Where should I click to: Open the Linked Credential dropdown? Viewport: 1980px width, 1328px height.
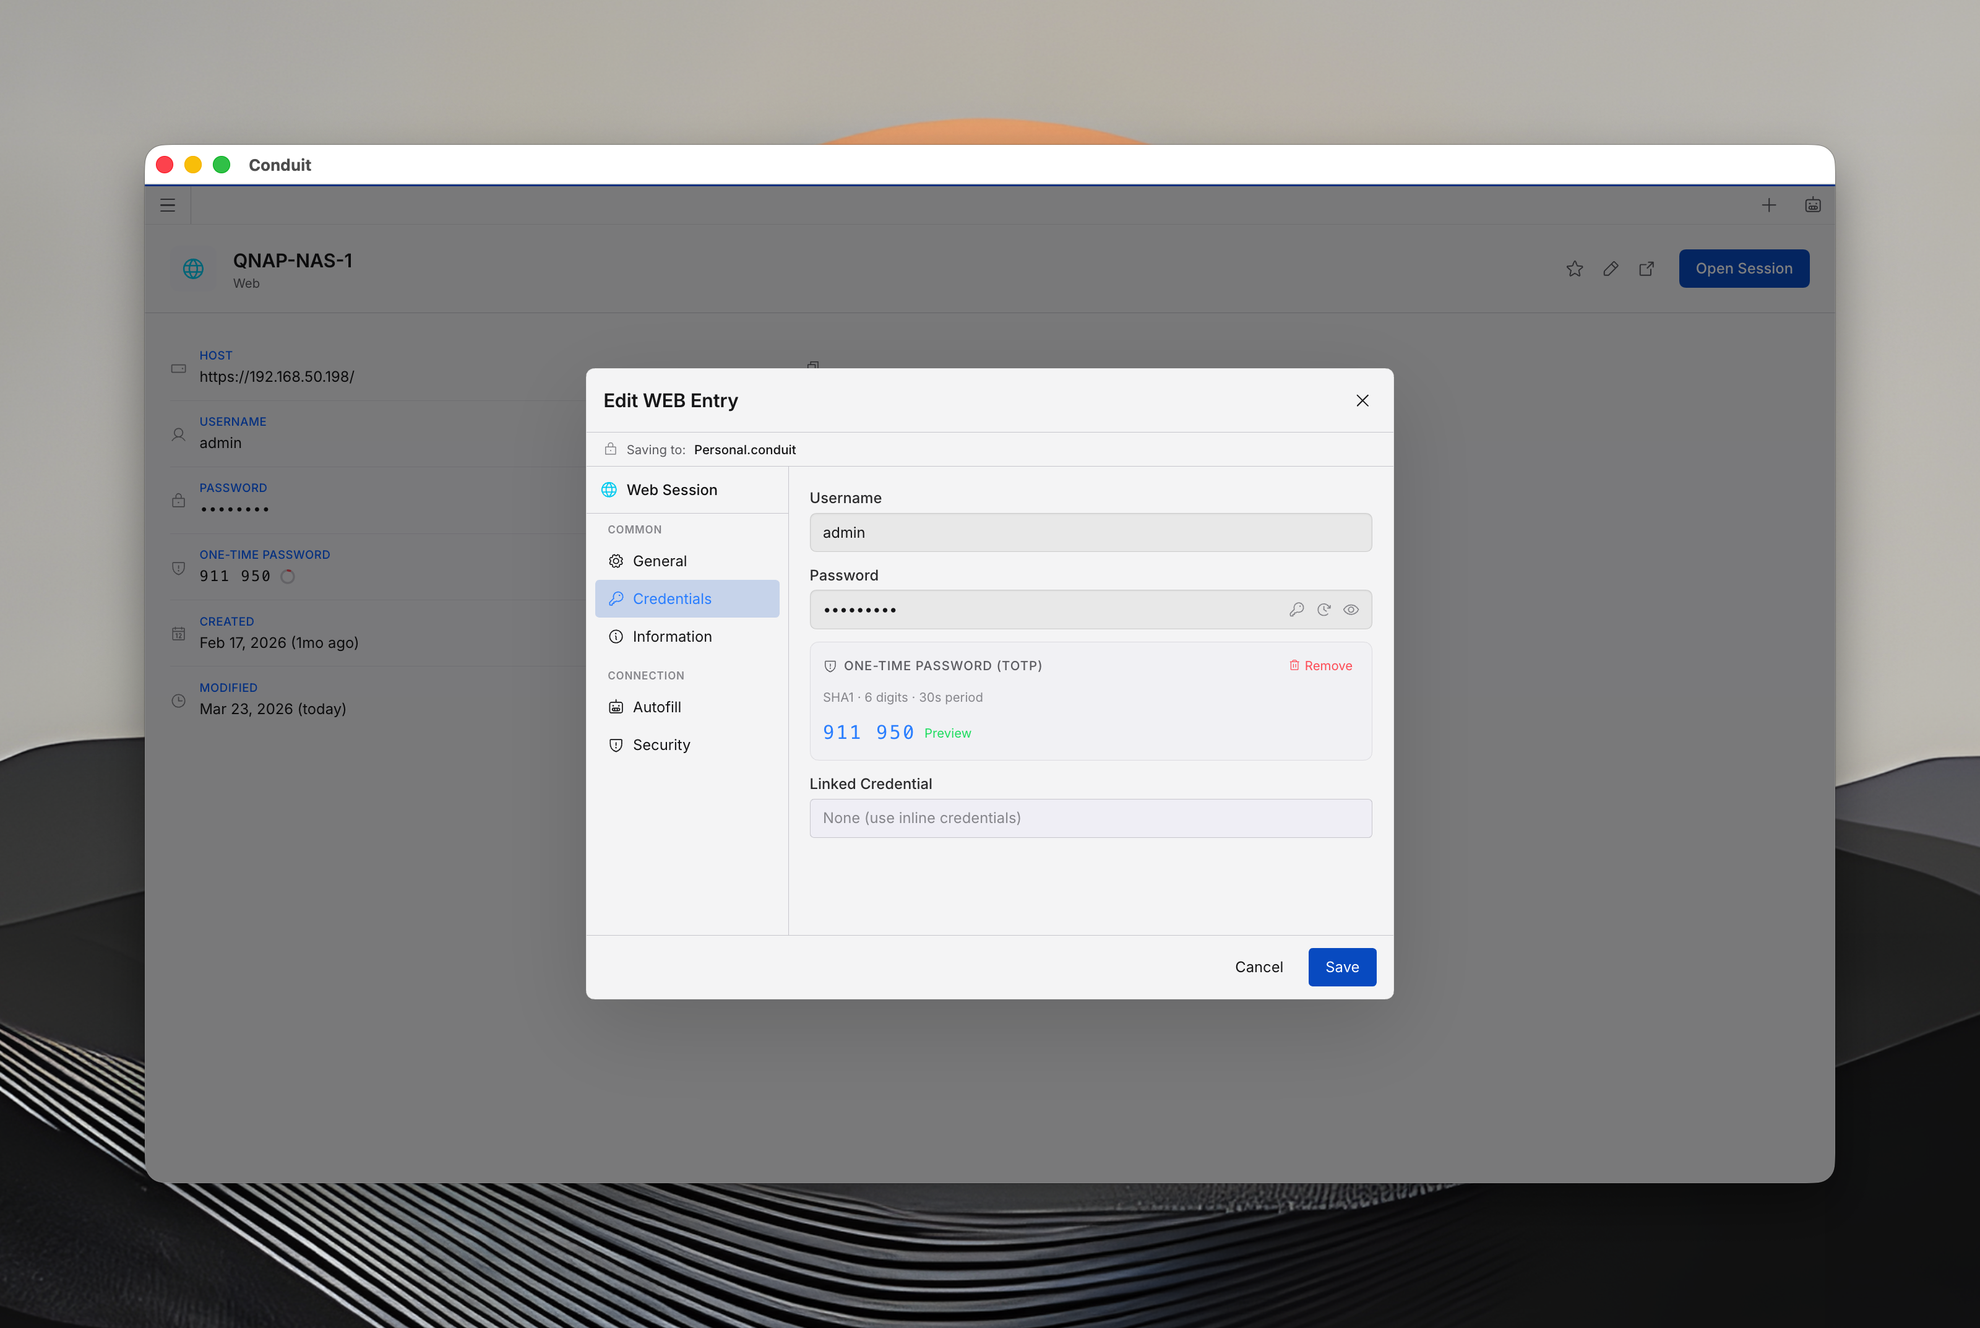tap(1090, 818)
